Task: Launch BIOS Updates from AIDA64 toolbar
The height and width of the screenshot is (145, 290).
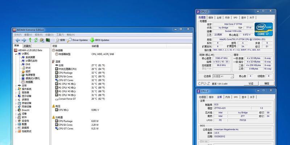Action: [x=100, y=40]
